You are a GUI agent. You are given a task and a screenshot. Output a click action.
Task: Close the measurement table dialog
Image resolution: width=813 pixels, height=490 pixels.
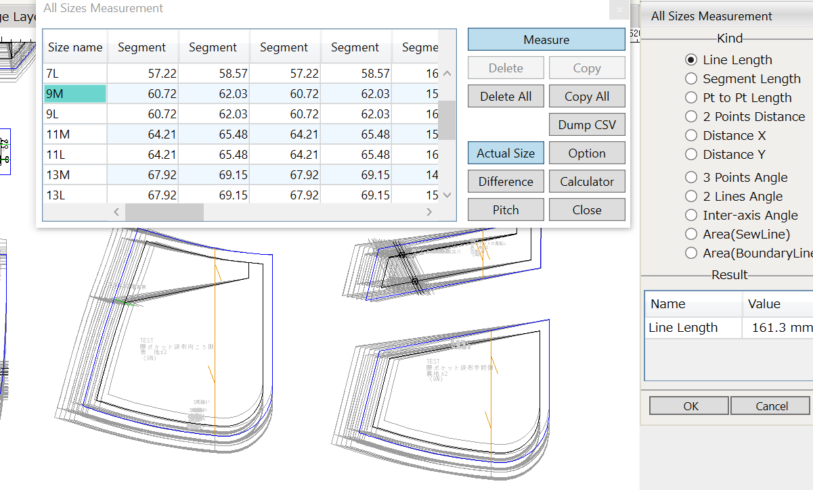point(586,209)
